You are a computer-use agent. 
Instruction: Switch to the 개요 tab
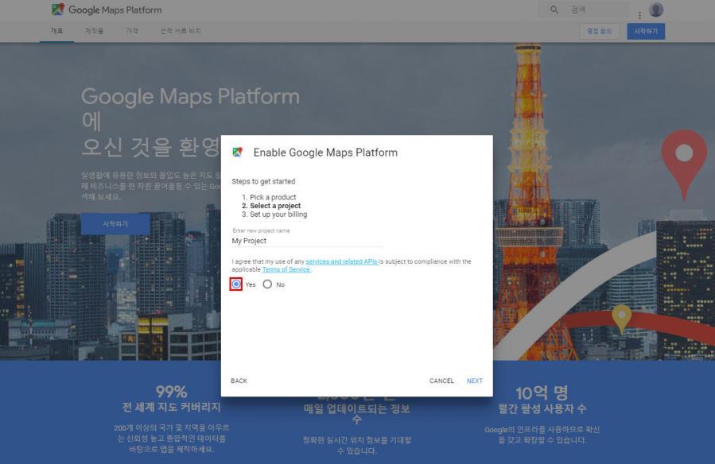coord(56,31)
